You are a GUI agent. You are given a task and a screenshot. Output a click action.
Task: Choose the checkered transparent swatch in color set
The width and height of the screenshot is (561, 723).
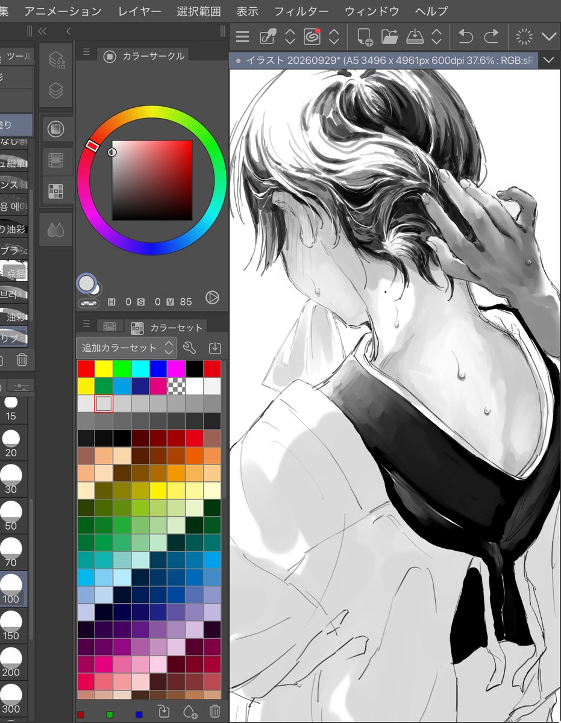tap(176, 386)
